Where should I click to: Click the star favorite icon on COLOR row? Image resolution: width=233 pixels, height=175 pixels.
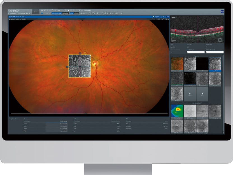click(168, 19)
